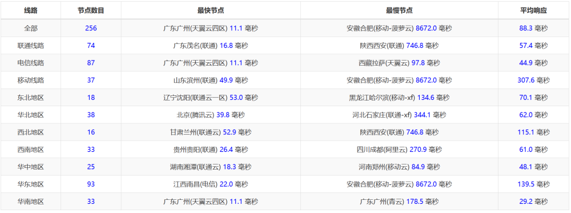Click node count 87

91,63
